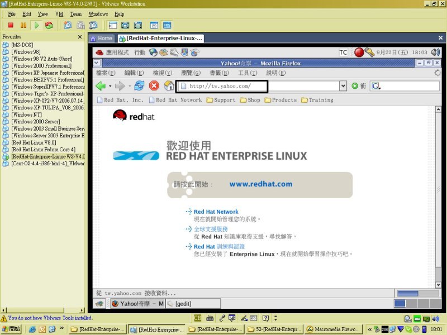Show the console view icon
The height and width of the screenshot is (335, 447).
click(x=167, y=25)
